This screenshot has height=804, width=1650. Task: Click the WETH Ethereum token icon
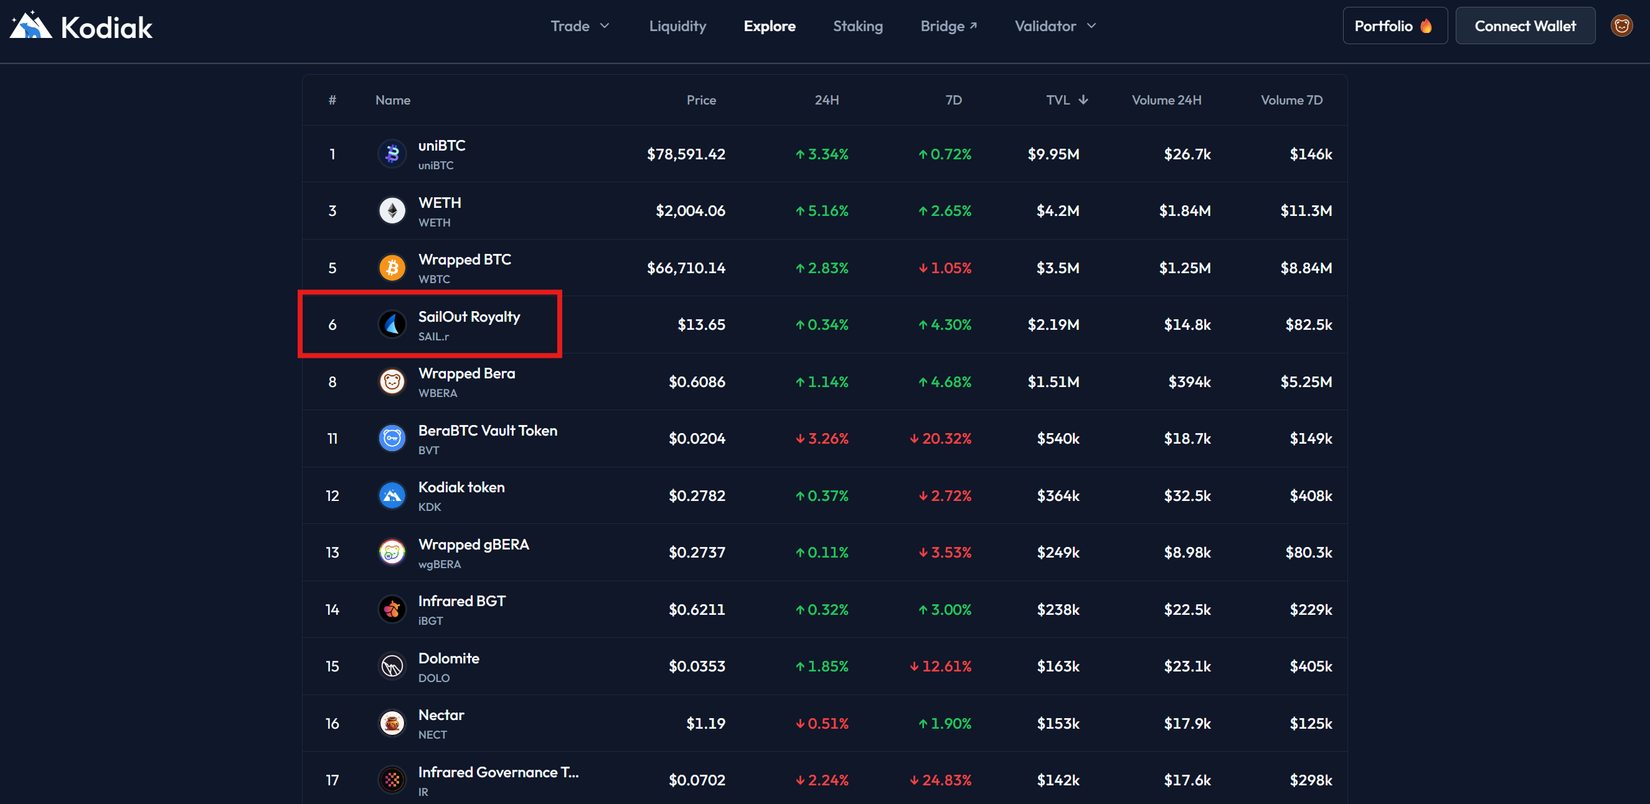[x=392, y=210]
